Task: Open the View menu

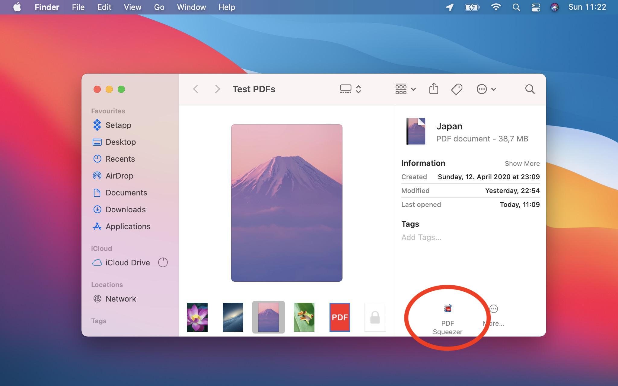Action: click(132, 7)
